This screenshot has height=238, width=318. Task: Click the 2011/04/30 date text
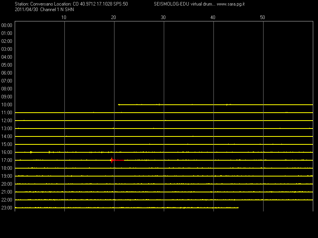(x=26, y=10)
